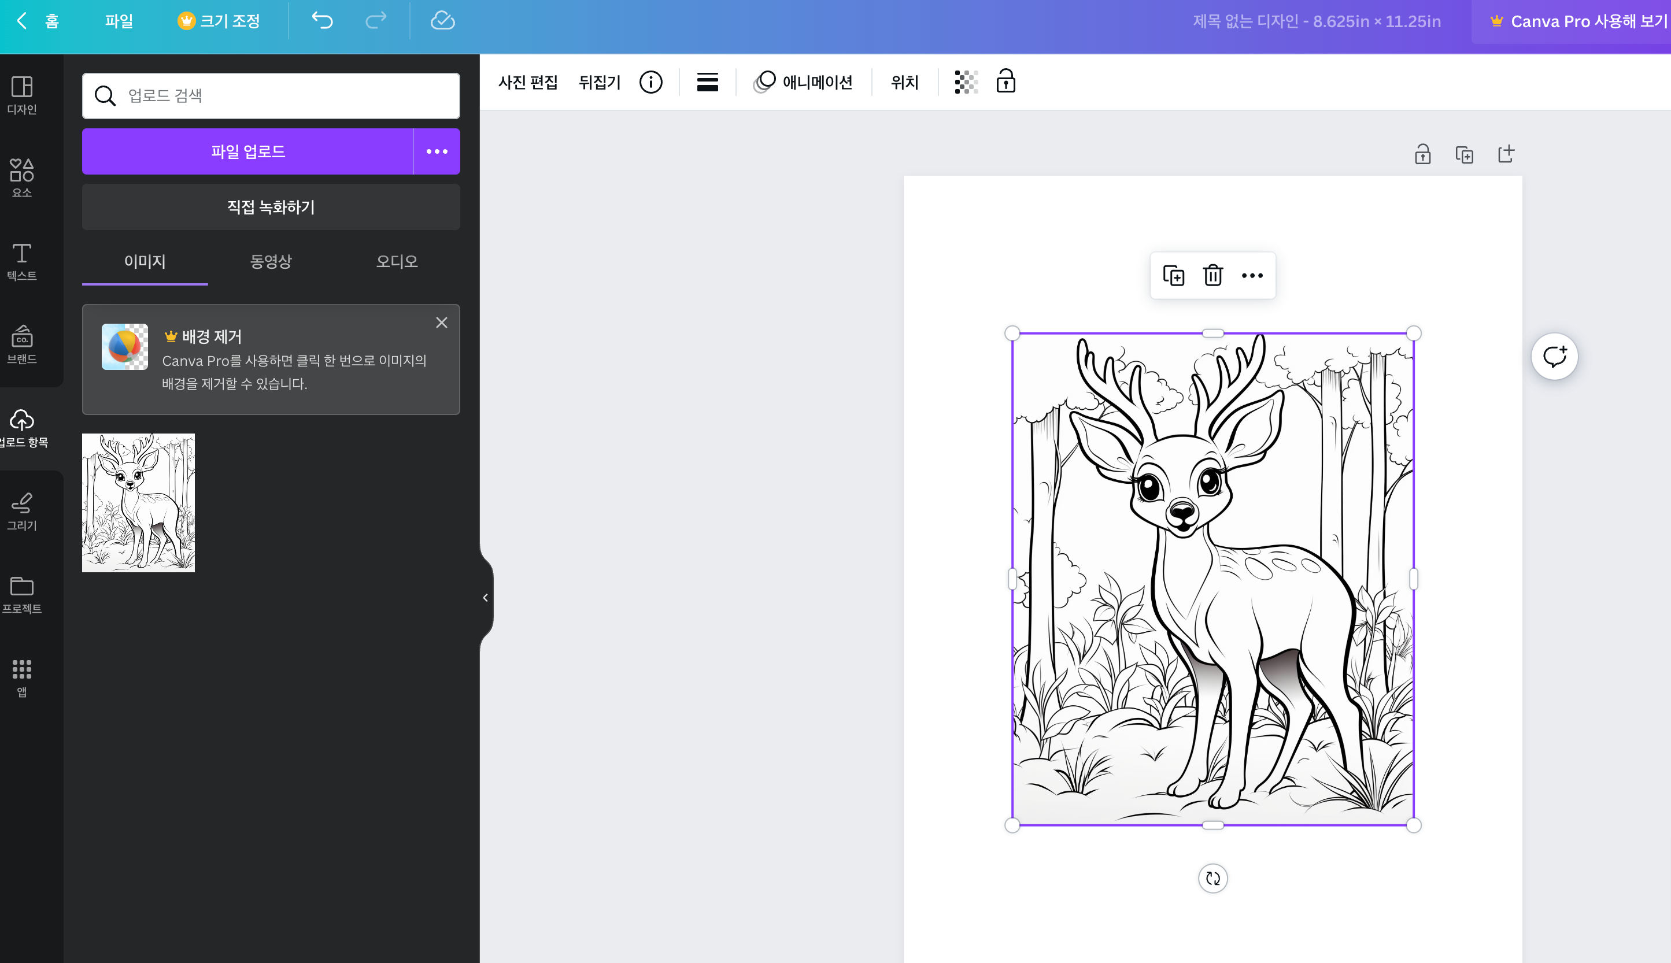Open the 파일 menu
The image size is (1671, 963).
[119, 21]
